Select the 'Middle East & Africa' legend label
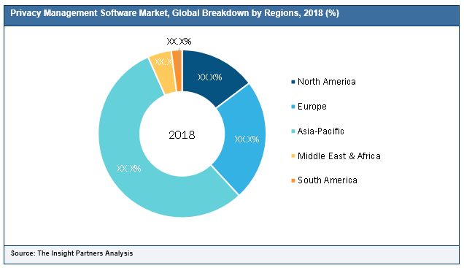Viewport: 464px width, 268px height. (x=339, y=156)
